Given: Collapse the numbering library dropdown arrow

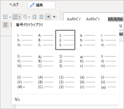Looking at the screenshot, I should 19,17.
